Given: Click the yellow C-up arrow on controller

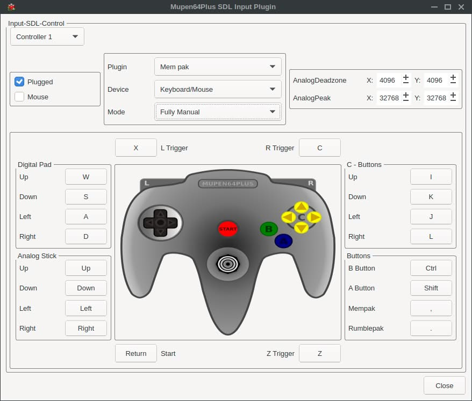Looking at the screenshot, I should (x=302, y=207).
